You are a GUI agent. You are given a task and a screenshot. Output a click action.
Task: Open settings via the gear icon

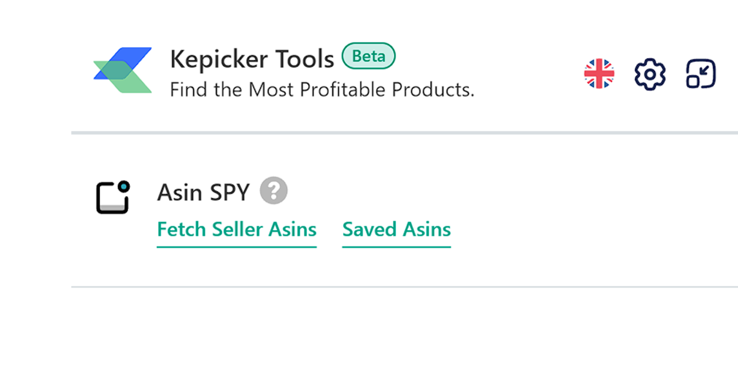(x=650, y=74)
